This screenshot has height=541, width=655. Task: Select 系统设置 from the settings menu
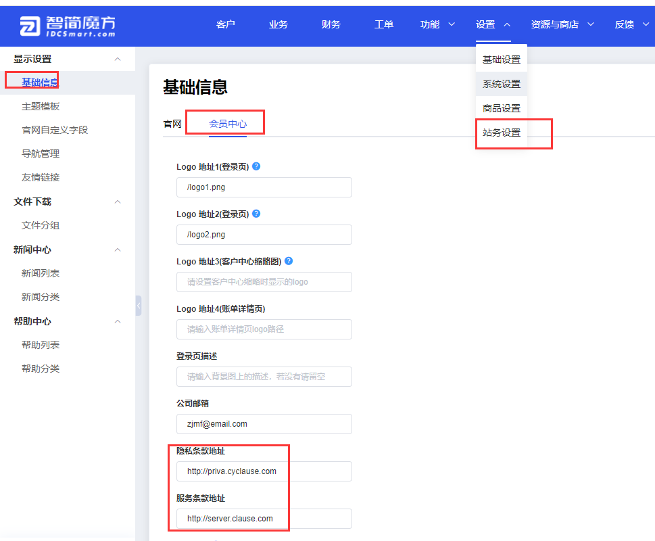502,84
